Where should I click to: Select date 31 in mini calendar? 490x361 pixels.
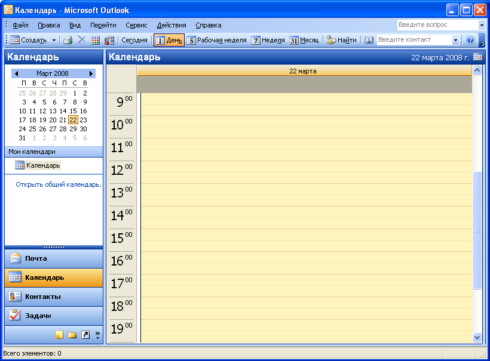coord(22,138)
